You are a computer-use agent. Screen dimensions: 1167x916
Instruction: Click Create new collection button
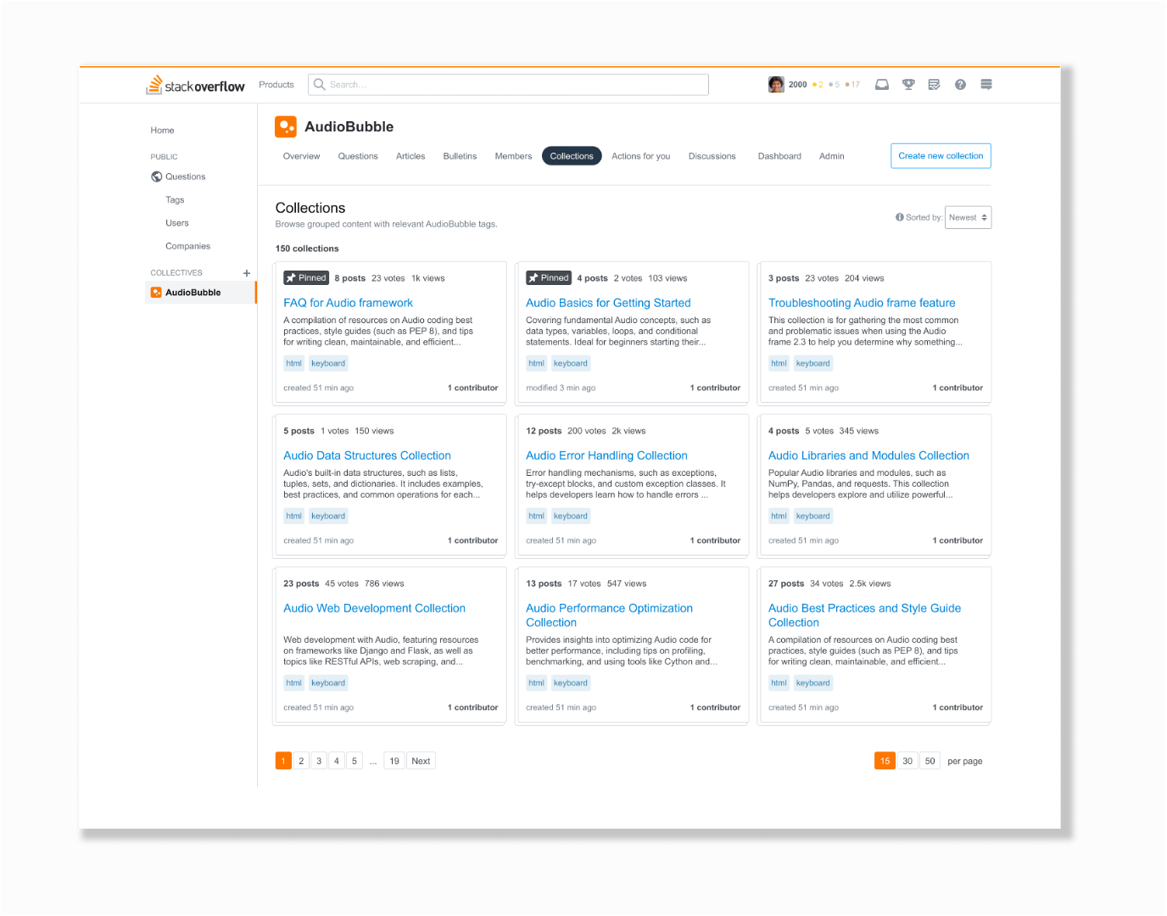click(x=941, y=156)
